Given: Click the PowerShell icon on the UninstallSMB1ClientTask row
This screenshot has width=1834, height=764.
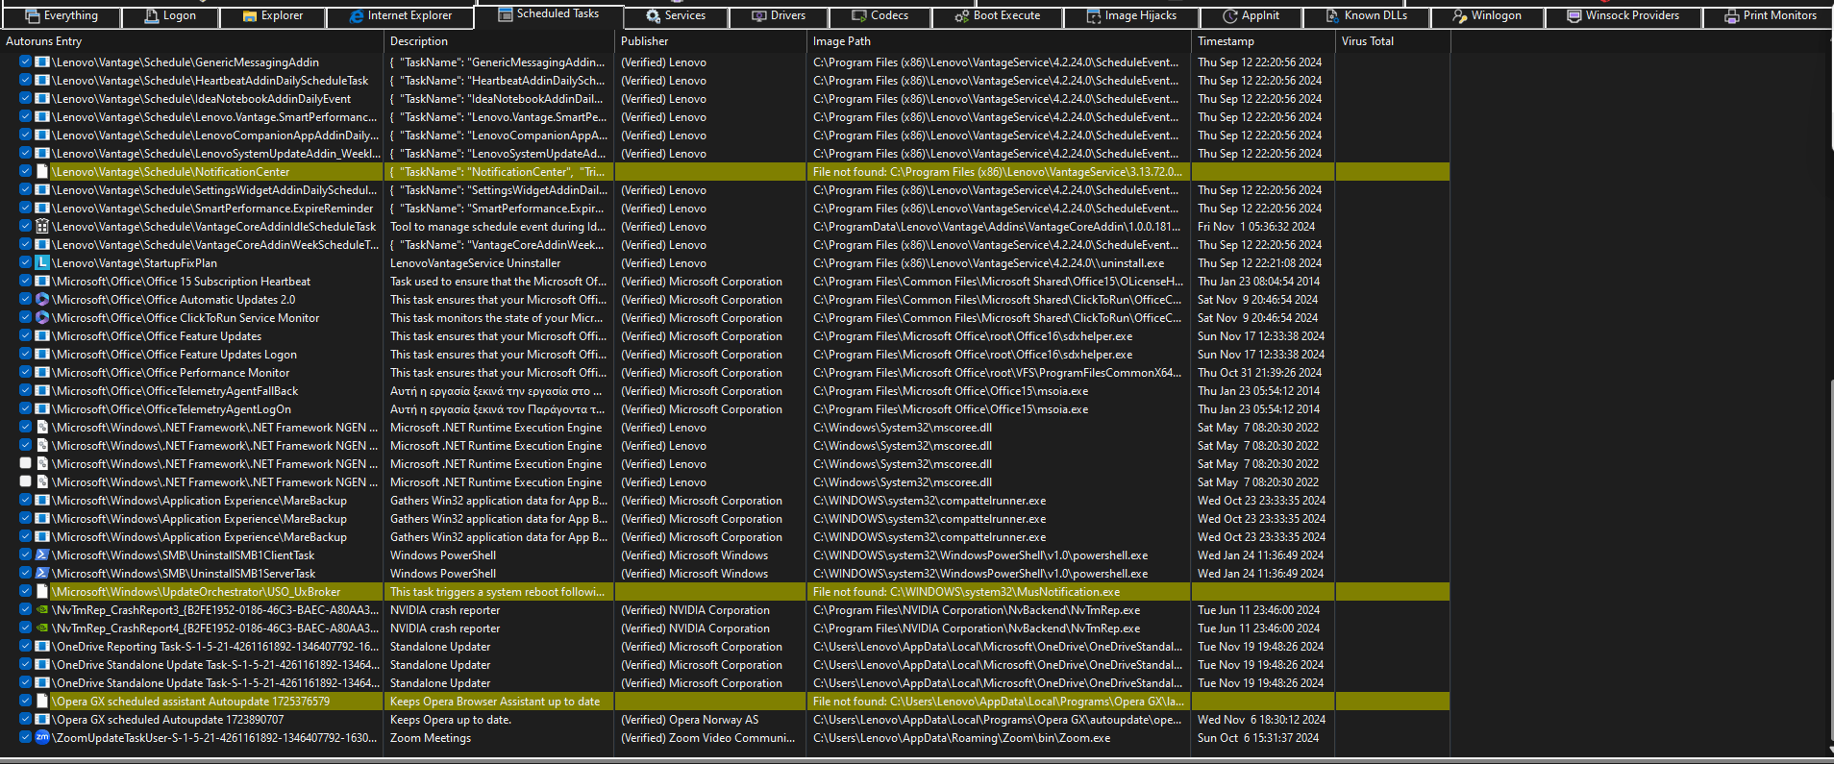Looking at the screenshot, I should (42, 555).
